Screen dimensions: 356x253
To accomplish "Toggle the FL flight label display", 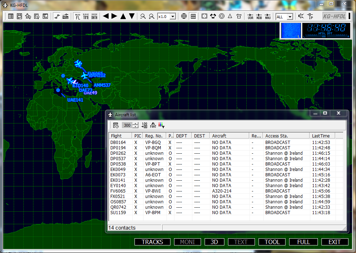I will [78, 16].
